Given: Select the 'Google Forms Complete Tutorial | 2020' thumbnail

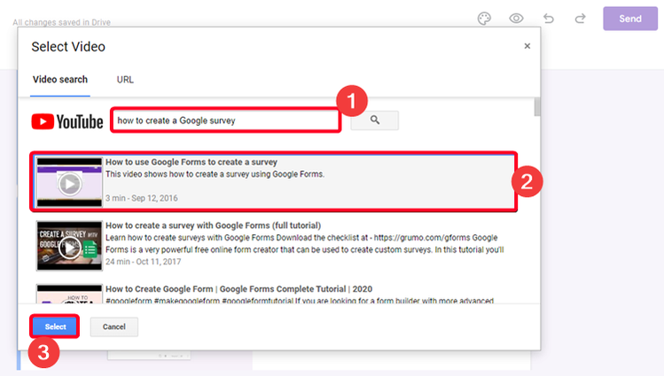Looking at the screenshot, I should pyautogui.click(x=69, y=294).
